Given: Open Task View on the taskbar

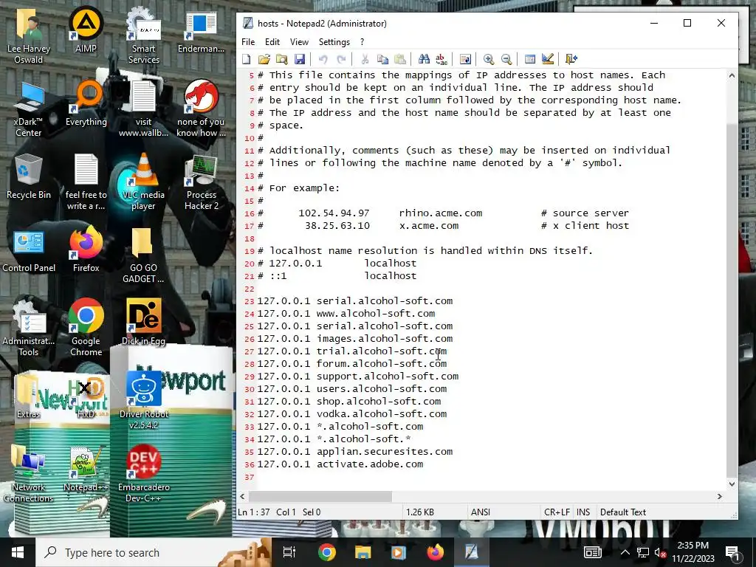Looking at the screenshot, I should point(289,552).
